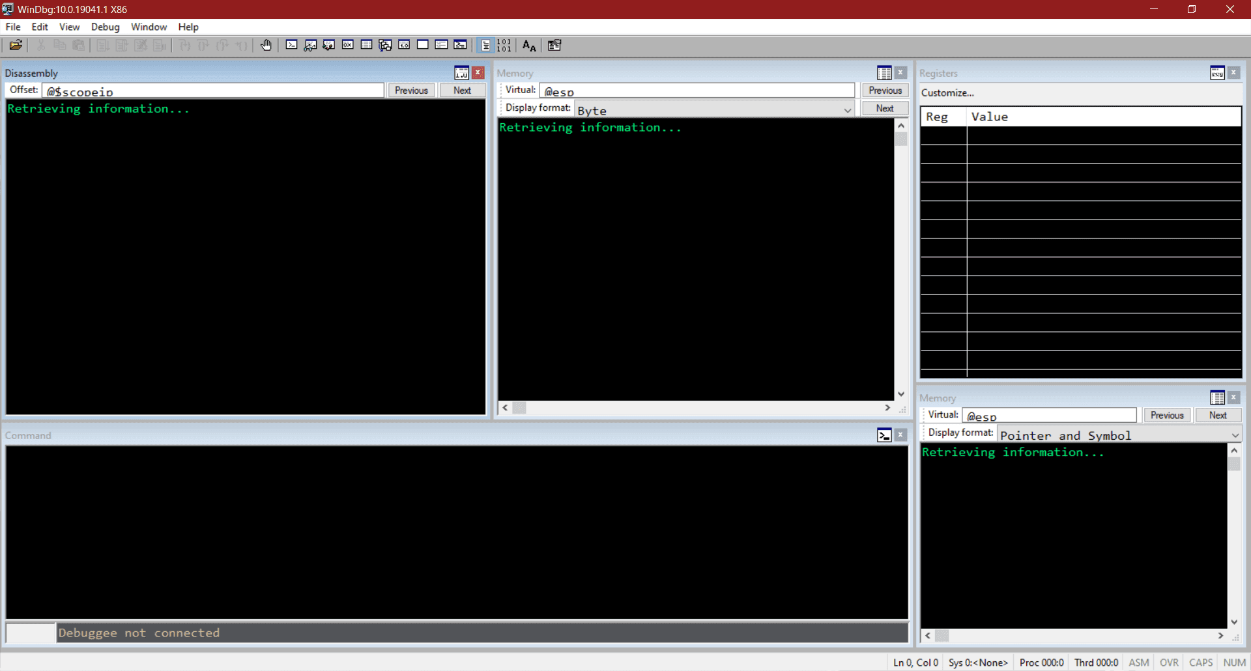
Task: Open the Command Browser toolbar icon
Action: (x=460, y=45)
